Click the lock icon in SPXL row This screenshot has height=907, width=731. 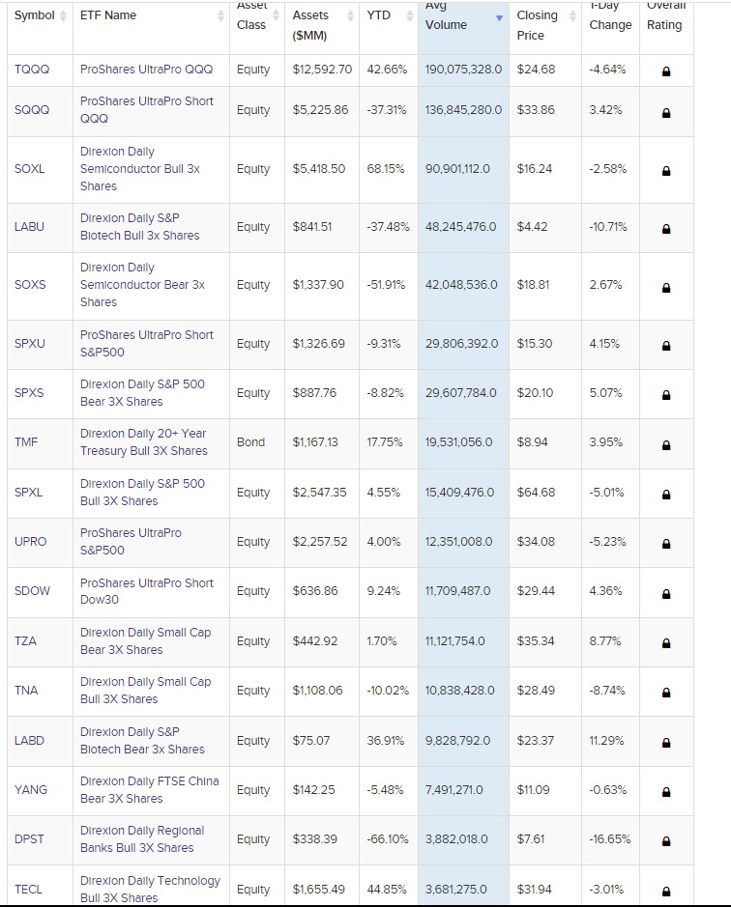666,495
